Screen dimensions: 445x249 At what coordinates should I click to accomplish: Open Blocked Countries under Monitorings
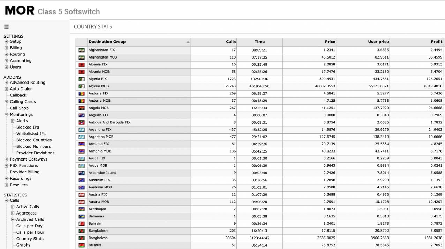pyautogui.click(x=34, y=140)
